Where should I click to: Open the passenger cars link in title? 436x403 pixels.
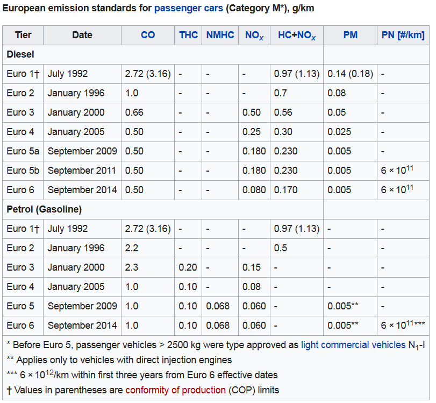click(184, 9)
